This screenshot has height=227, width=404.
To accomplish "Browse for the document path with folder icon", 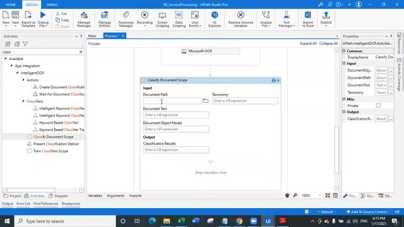I will click(205, 101).
